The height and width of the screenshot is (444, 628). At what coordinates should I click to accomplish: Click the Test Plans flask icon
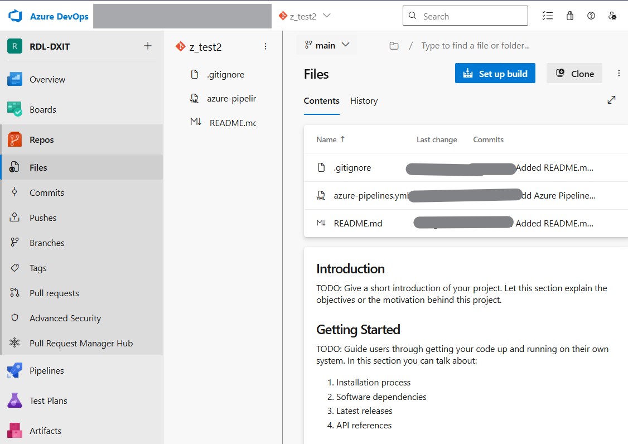pos(15,400)
